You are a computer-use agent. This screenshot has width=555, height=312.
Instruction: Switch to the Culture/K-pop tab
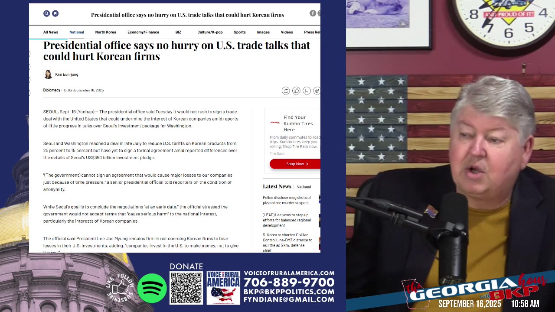click(210, 32)
